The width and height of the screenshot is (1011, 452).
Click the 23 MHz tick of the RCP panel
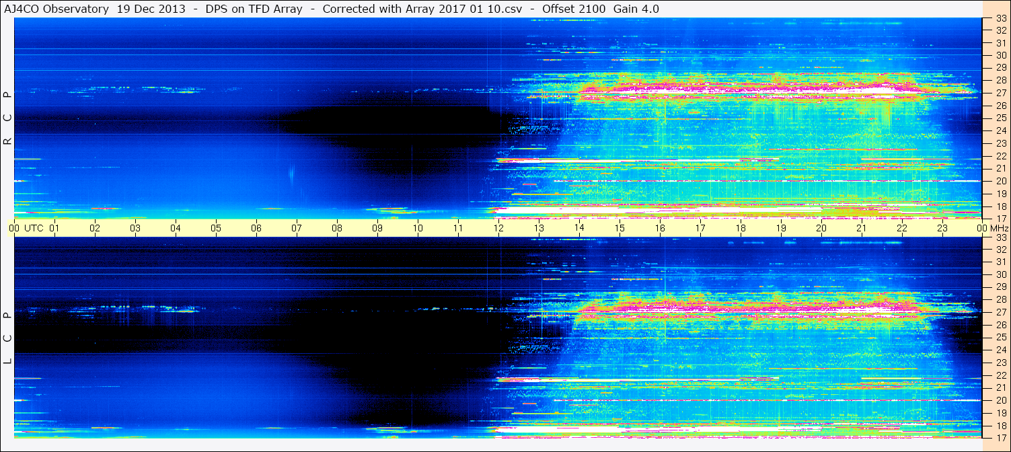pyautogui.click(x=1000, y=143)
